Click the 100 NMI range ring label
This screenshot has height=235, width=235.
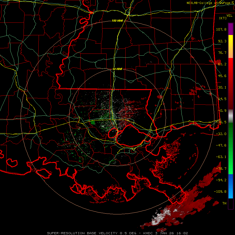tap(117, 21)
